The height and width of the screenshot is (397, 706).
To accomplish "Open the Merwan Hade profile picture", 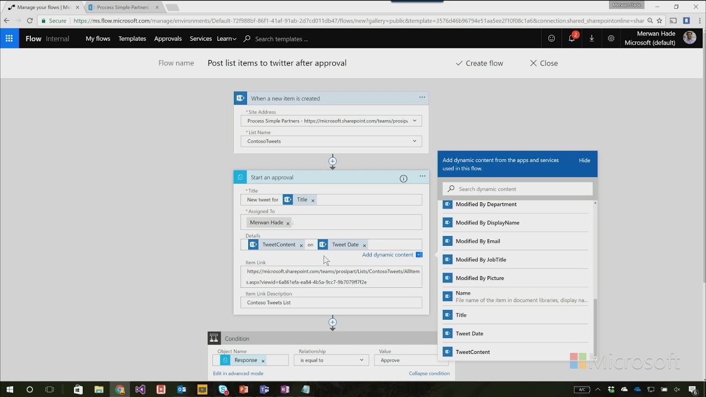I will coord(689,37).
